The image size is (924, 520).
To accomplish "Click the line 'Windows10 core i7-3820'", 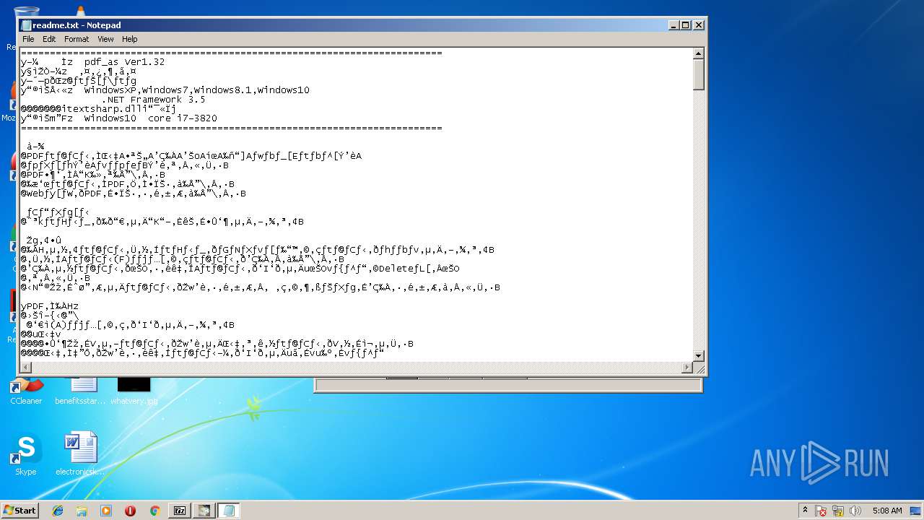I will 150,118.
